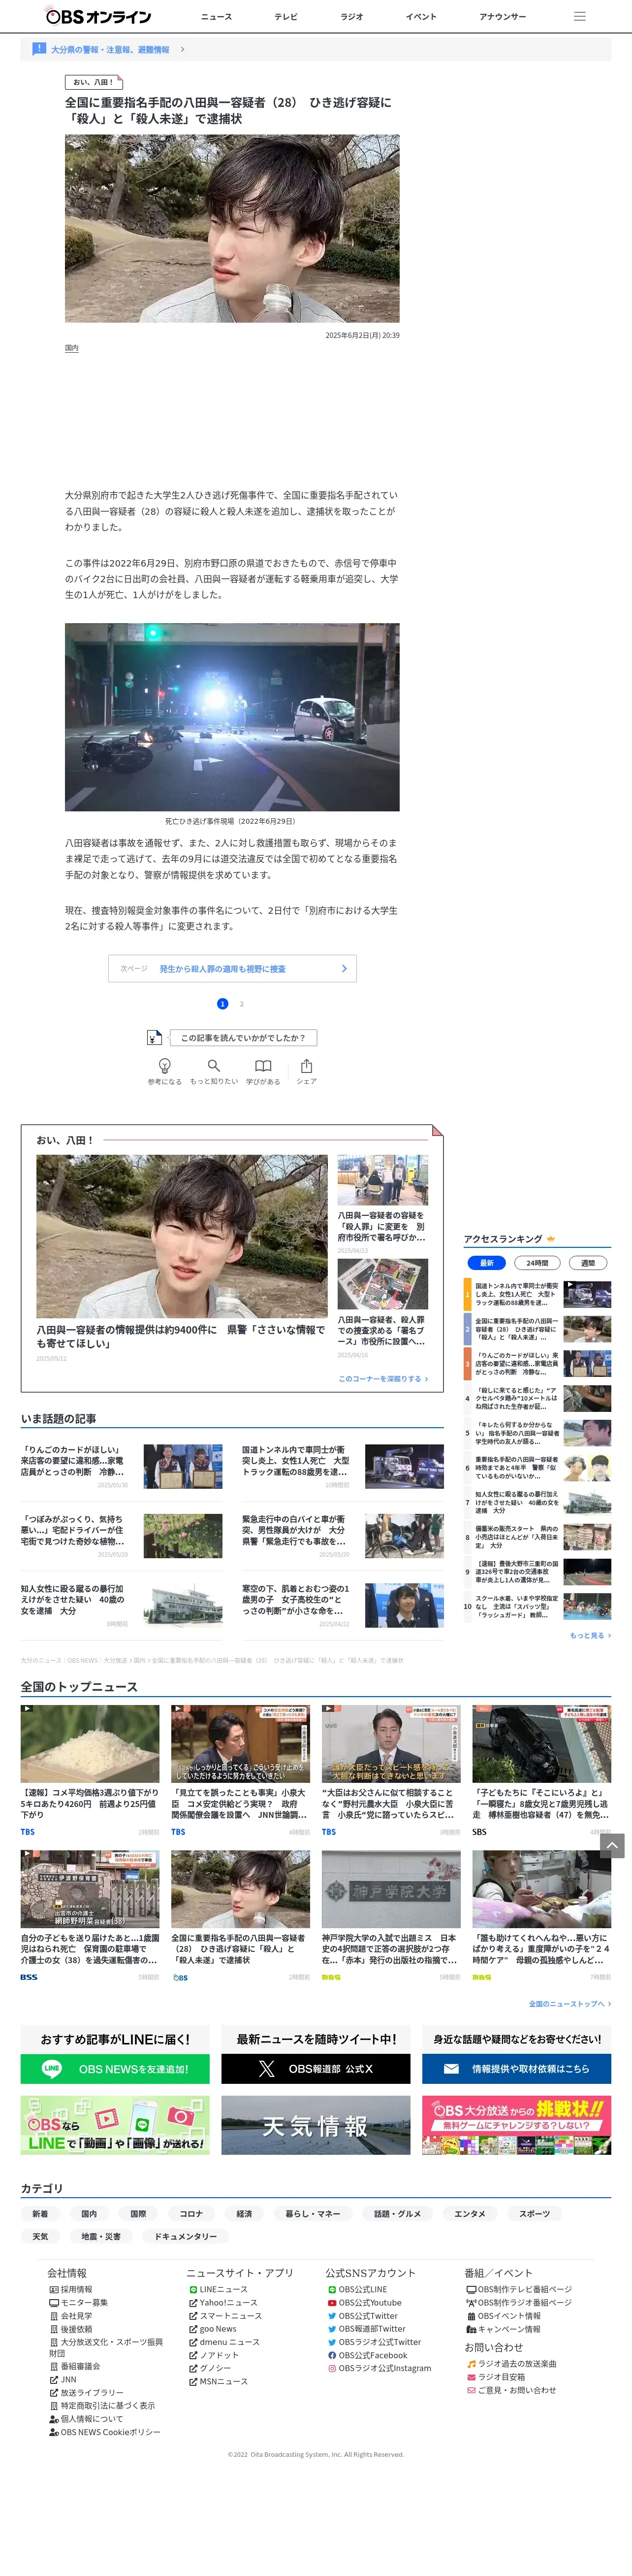Select the 新着 category tag
632x2576 pixels.
tap(40, 2213)
